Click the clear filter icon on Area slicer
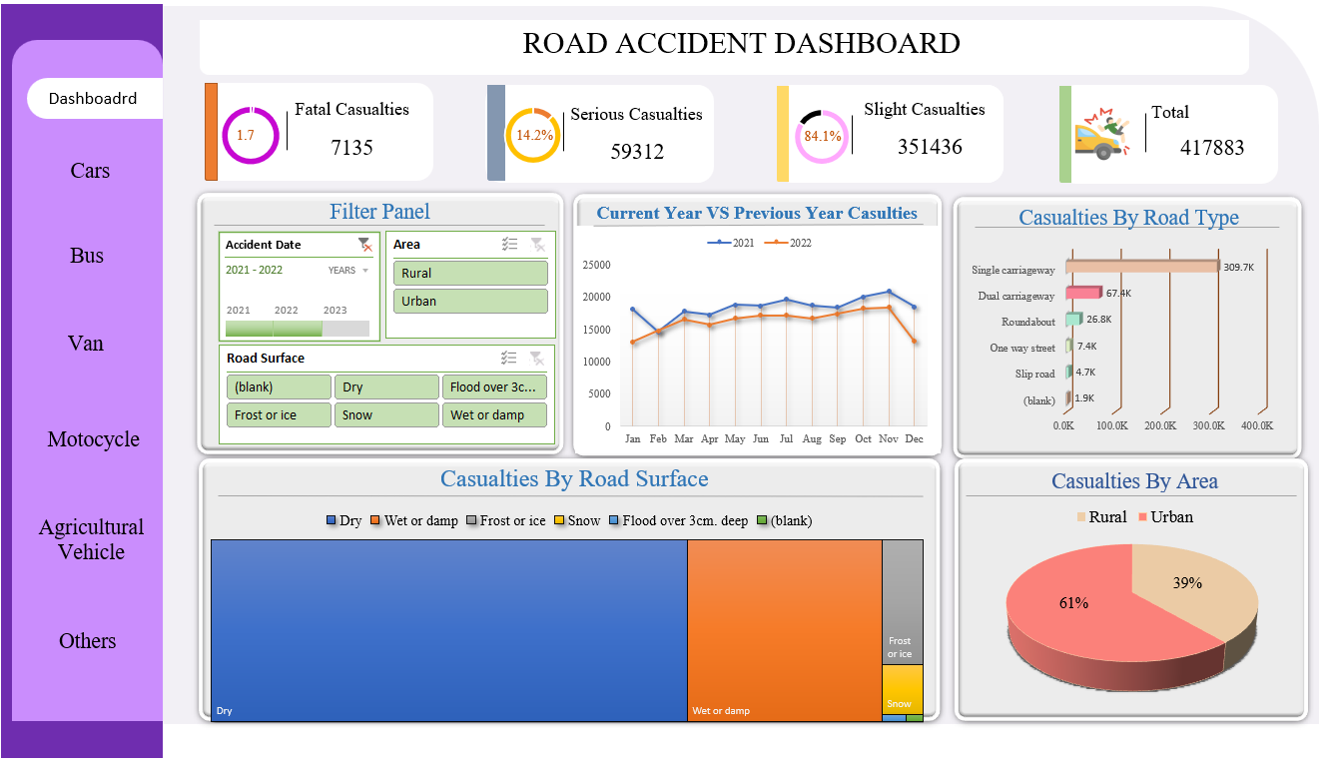 coord(536,243)
